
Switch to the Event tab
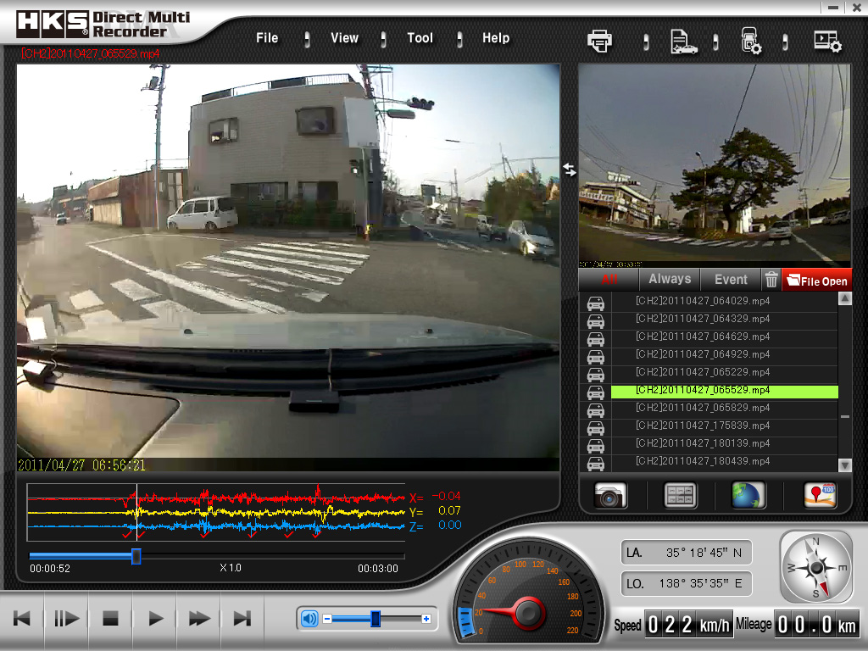point(731,280)
